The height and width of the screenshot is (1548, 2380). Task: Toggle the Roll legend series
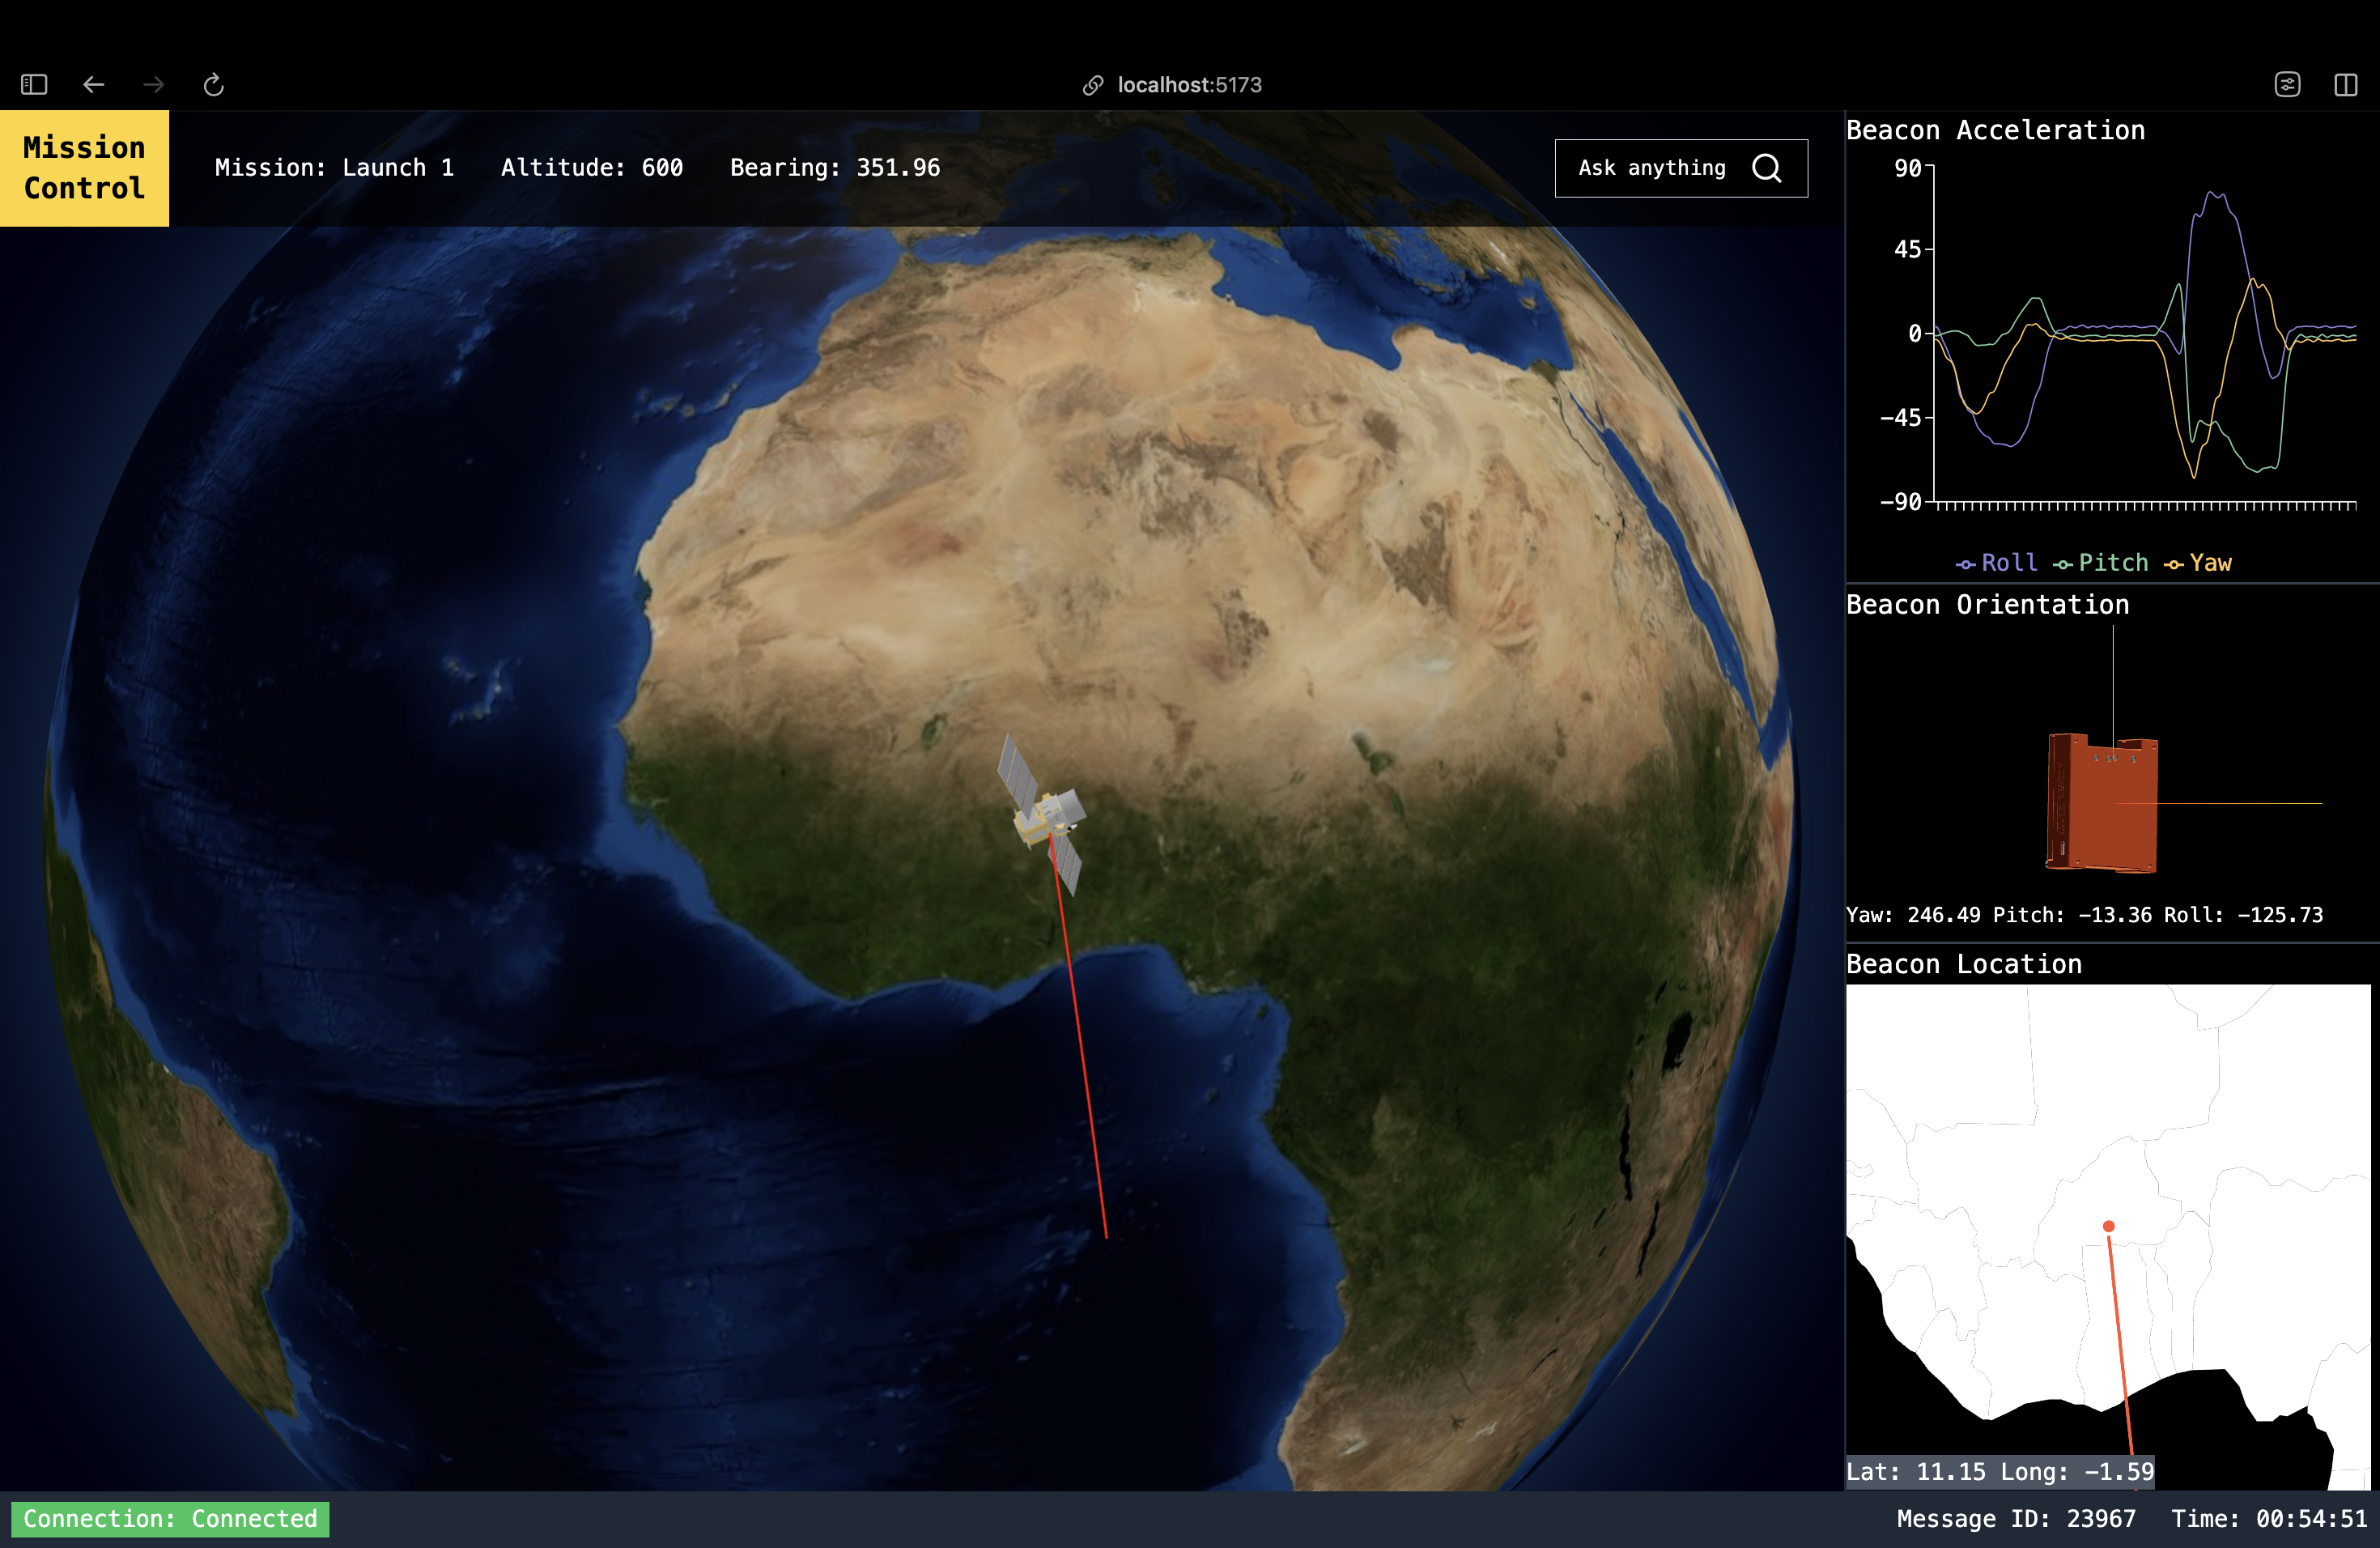click(x=1996, y=563)
